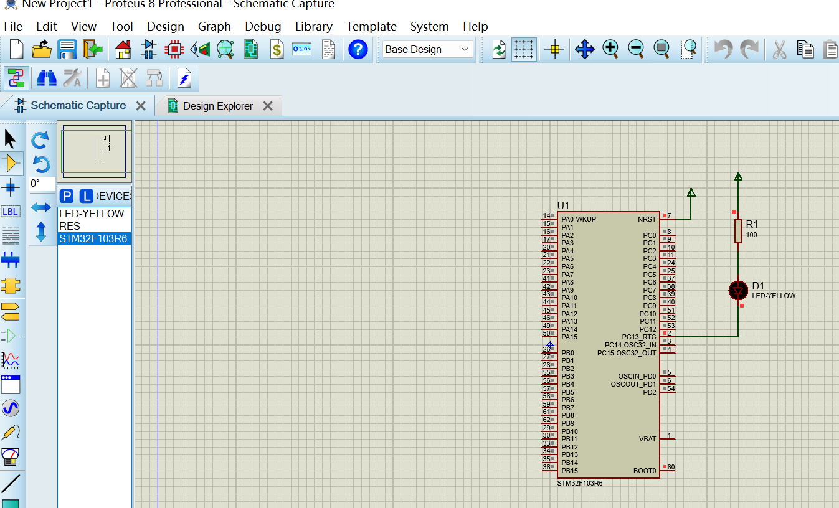Viewport: 839px width, 508px height.
Task: Switch to the Design Explorer tab
Action: pyautogui.click(x=217, y=106)
